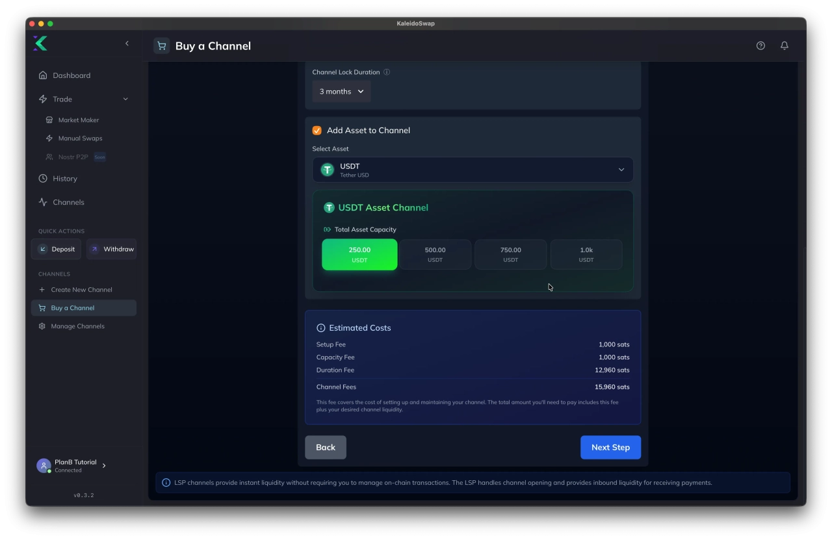This screenshot has width=832, height=540.
Task: Collapse the Trade menu section
Action: coord(125,99)
